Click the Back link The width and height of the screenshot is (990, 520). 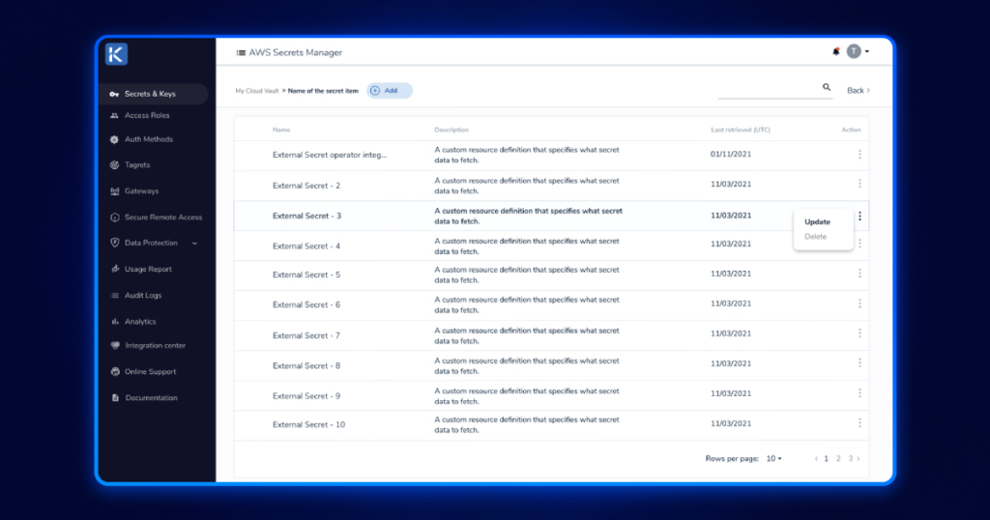click(859, 91)
